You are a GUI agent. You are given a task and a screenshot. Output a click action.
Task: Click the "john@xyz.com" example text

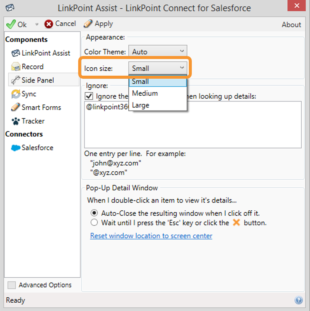[116, 163]
